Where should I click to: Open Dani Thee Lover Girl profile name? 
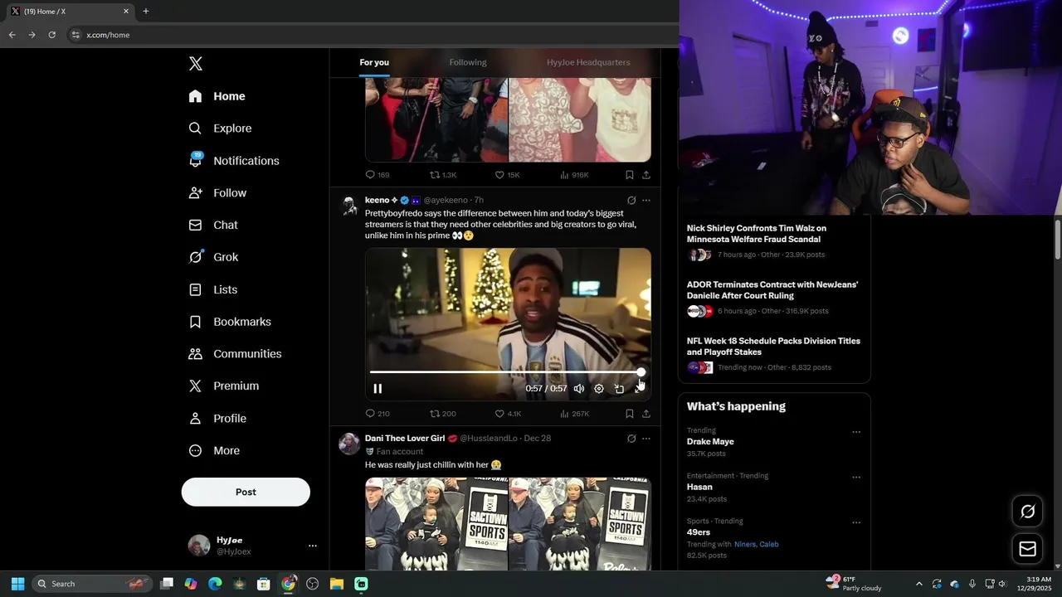[x=405, y=439]
